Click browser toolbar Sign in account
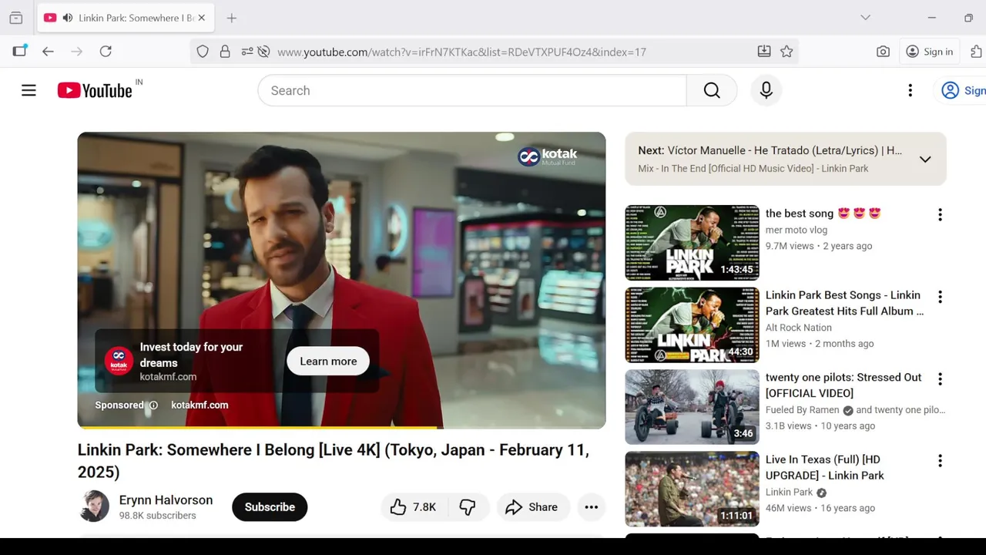This screenshot has height=555, width=986. (929, 52)
